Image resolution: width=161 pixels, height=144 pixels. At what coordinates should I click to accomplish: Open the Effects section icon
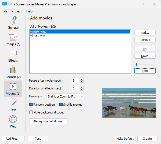[13, 54]
